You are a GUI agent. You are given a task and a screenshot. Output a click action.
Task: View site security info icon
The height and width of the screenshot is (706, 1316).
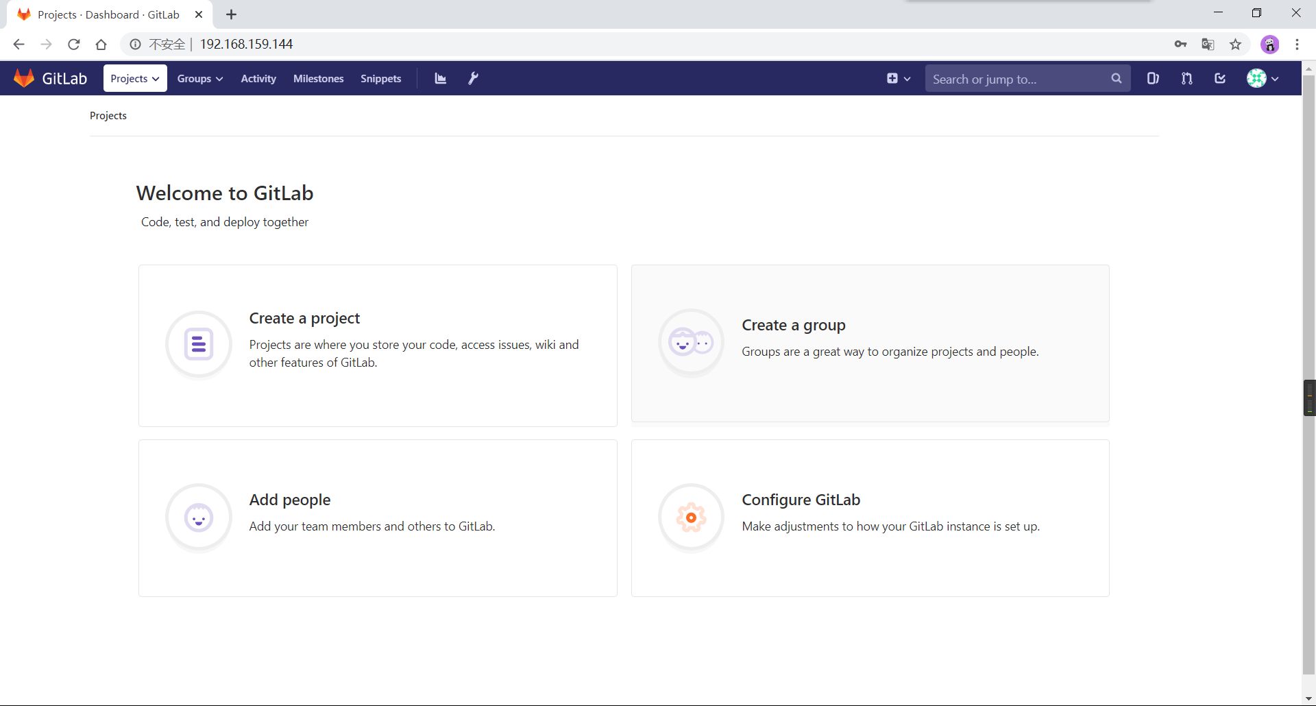tap(135, 44)
